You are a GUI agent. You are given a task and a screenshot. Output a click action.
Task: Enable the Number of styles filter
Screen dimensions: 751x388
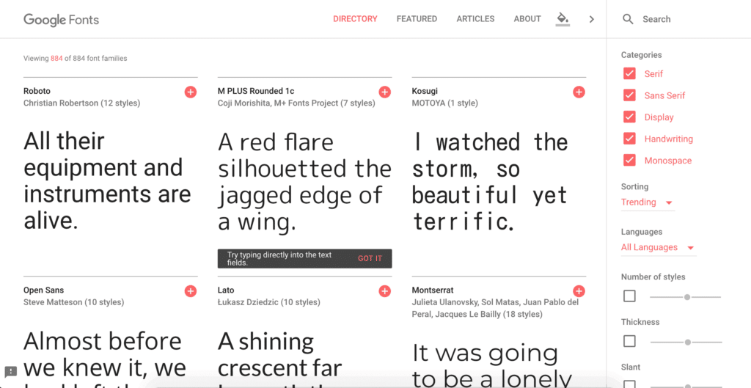(629, 296)
